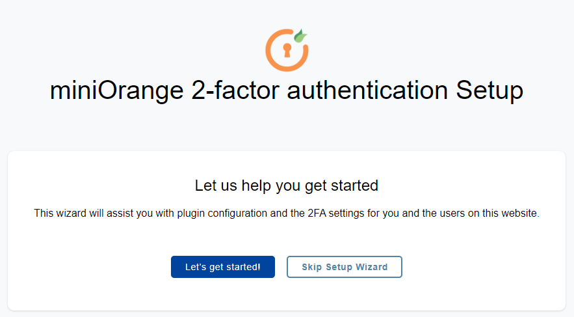
Task: Click the word 'authentication' in the title
Action: (x=367, y=90)
